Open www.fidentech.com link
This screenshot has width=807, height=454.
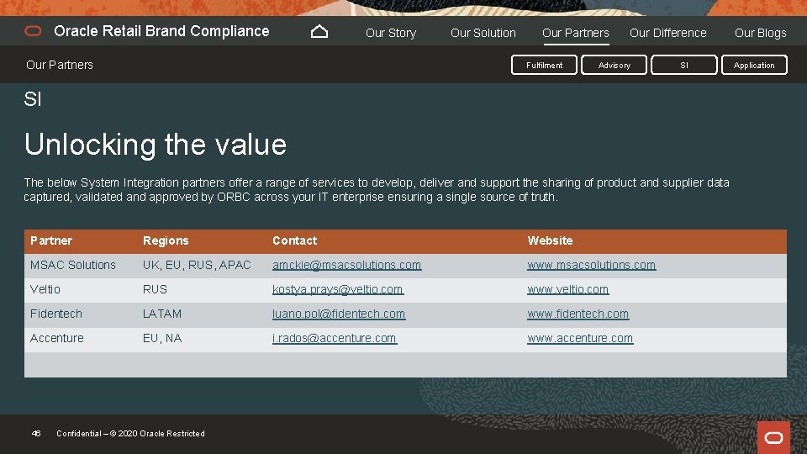578,314
